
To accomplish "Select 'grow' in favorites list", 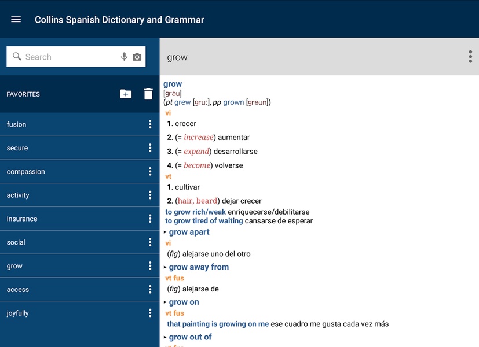I will pyautogui.click(x=80, y=266).
